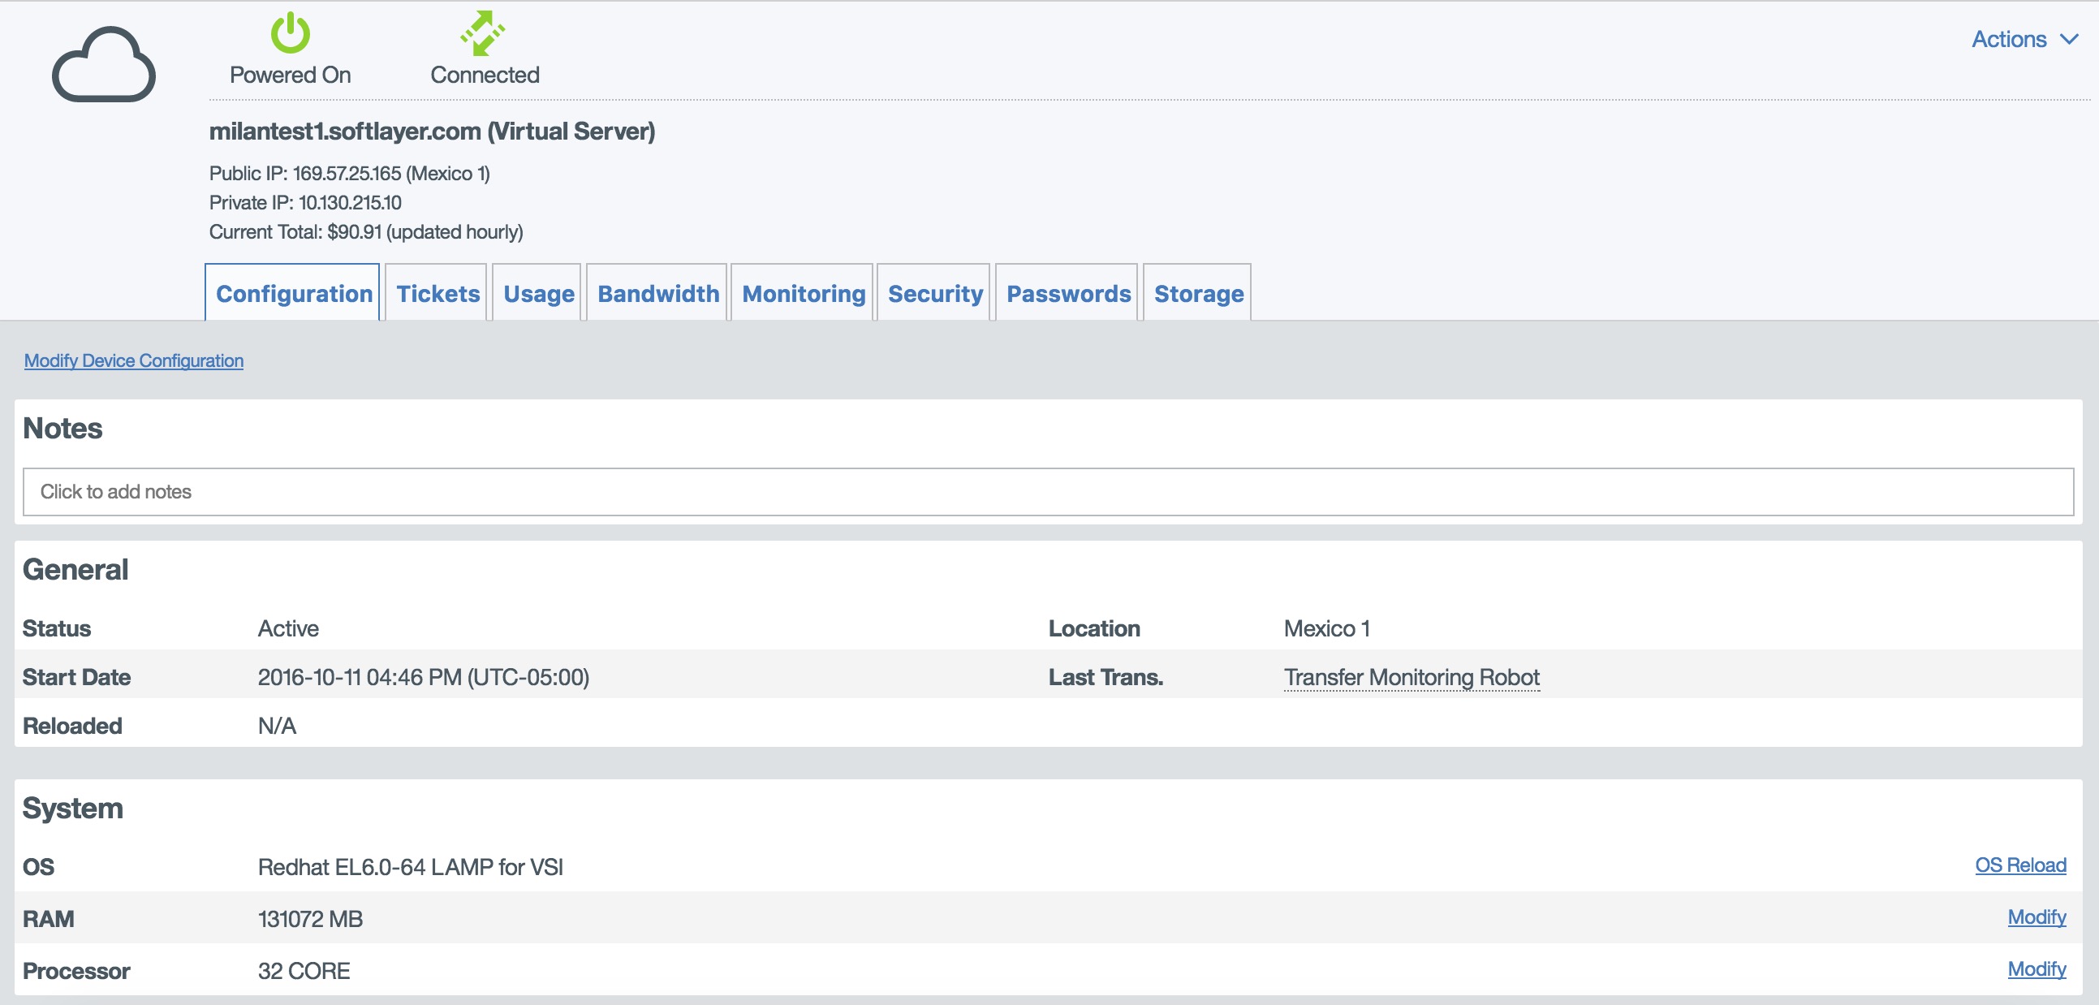This screenshot has height=1005, width=2099.
Task: Expand the Actions dropdown menu
Action: pos(2009,39)
